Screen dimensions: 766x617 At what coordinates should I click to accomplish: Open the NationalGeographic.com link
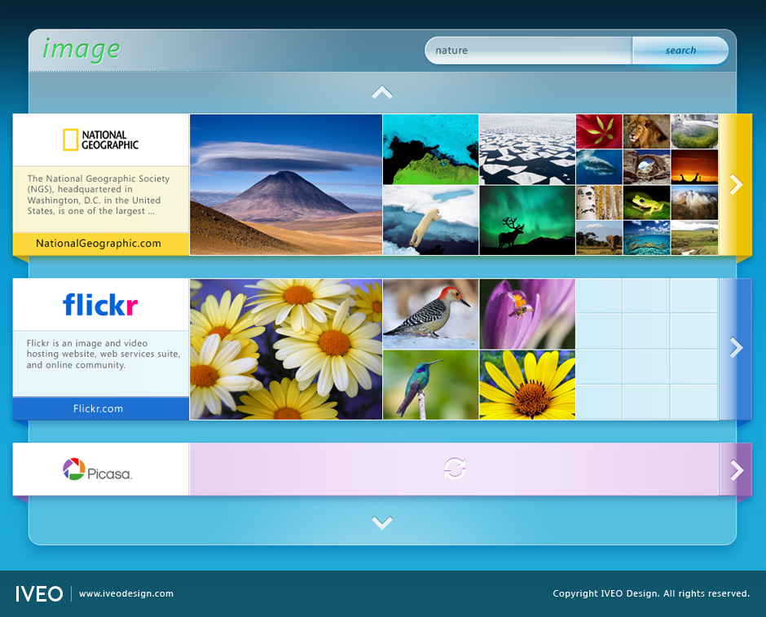click(99, 243)
